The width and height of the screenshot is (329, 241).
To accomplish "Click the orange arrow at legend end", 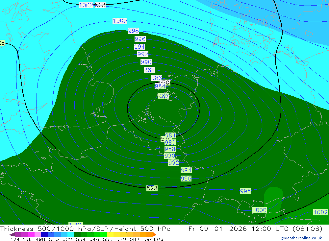I will click(x=155, y=234).
